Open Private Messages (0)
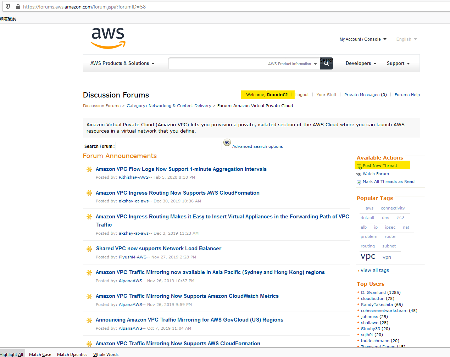The image size is (450, 357). point(366,95)
